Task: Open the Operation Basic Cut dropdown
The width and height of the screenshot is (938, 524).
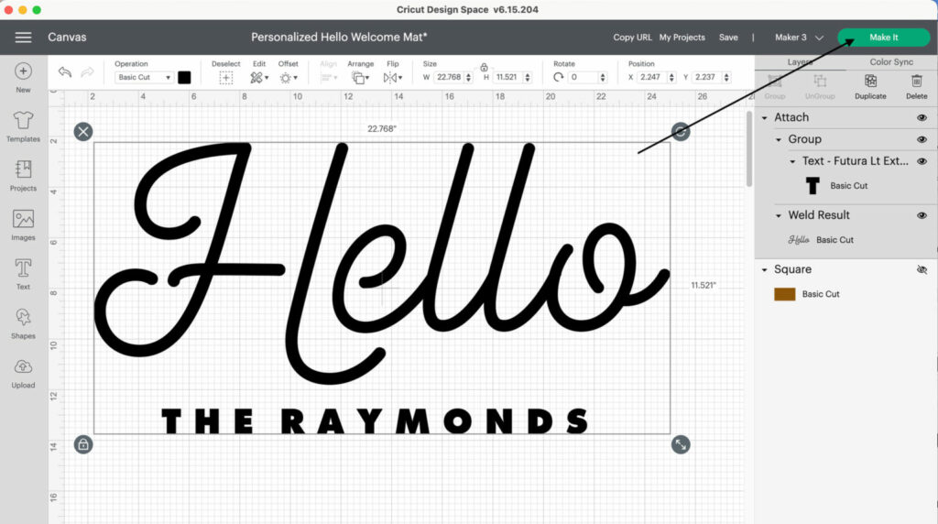Action: [x=144, y=78]
